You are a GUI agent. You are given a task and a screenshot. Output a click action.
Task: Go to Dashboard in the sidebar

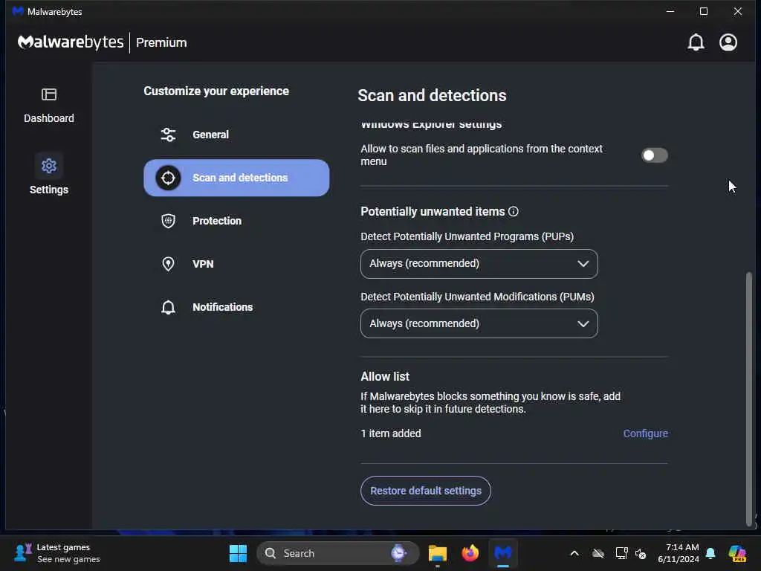48,106
